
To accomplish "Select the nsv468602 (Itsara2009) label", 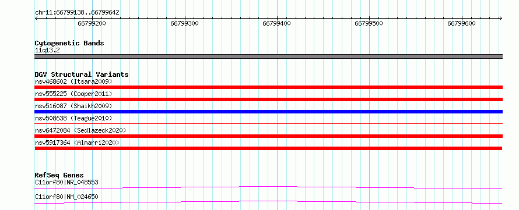I will (73, 81).
